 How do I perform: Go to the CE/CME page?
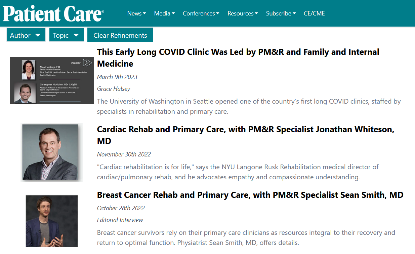point(314,13)
